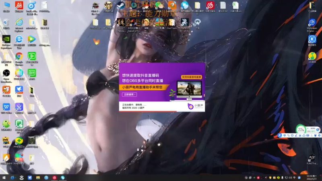This screenshot has width=322, height=181.
Task: Click the 22% memory accelerator ball
Action: (x=301, y=130)
